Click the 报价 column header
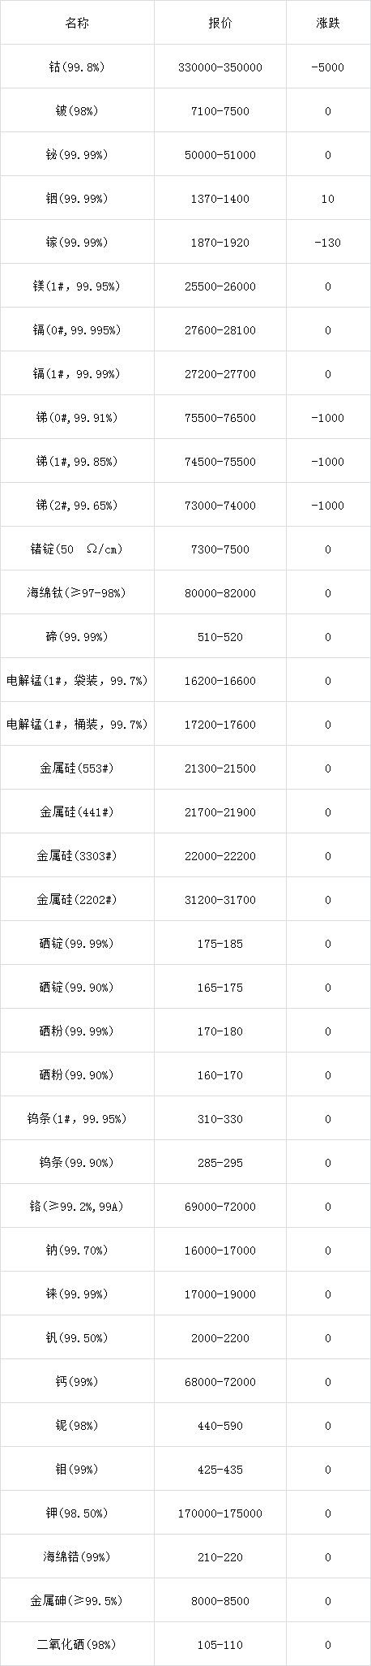371x1666 pixels. pos(220,24)
